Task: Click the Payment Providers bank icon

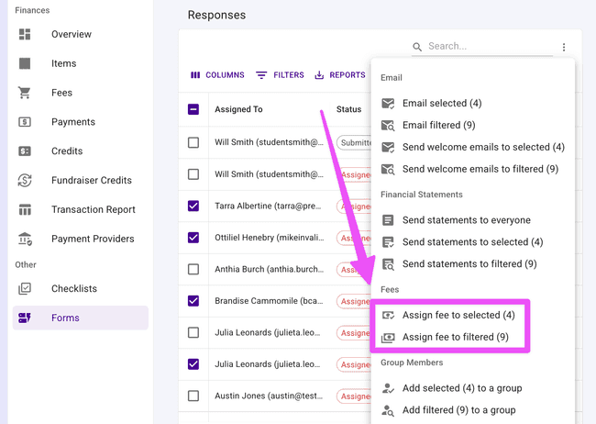Action: (x=25, y=239)
